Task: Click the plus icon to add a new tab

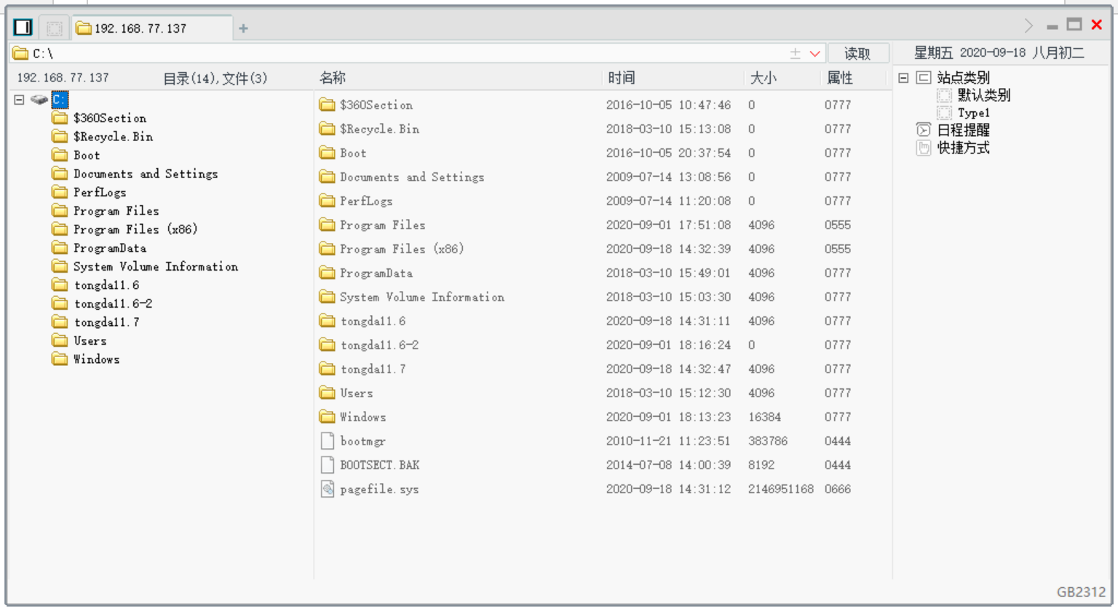Action: click(243, 28)
